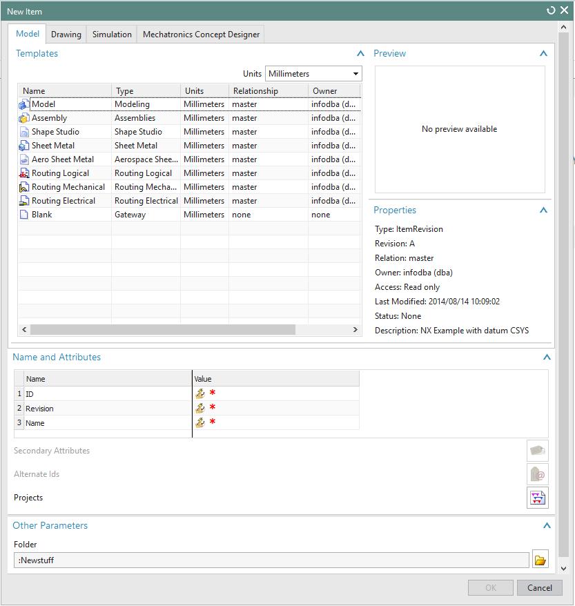Viewport: 575px width, 606px height.
Task: Click the Blank template icon
Action: click(24, 215)
